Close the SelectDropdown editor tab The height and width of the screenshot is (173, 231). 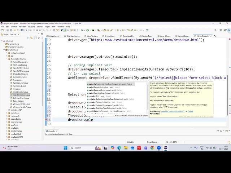pyautogui.click(x=210, y=36)
